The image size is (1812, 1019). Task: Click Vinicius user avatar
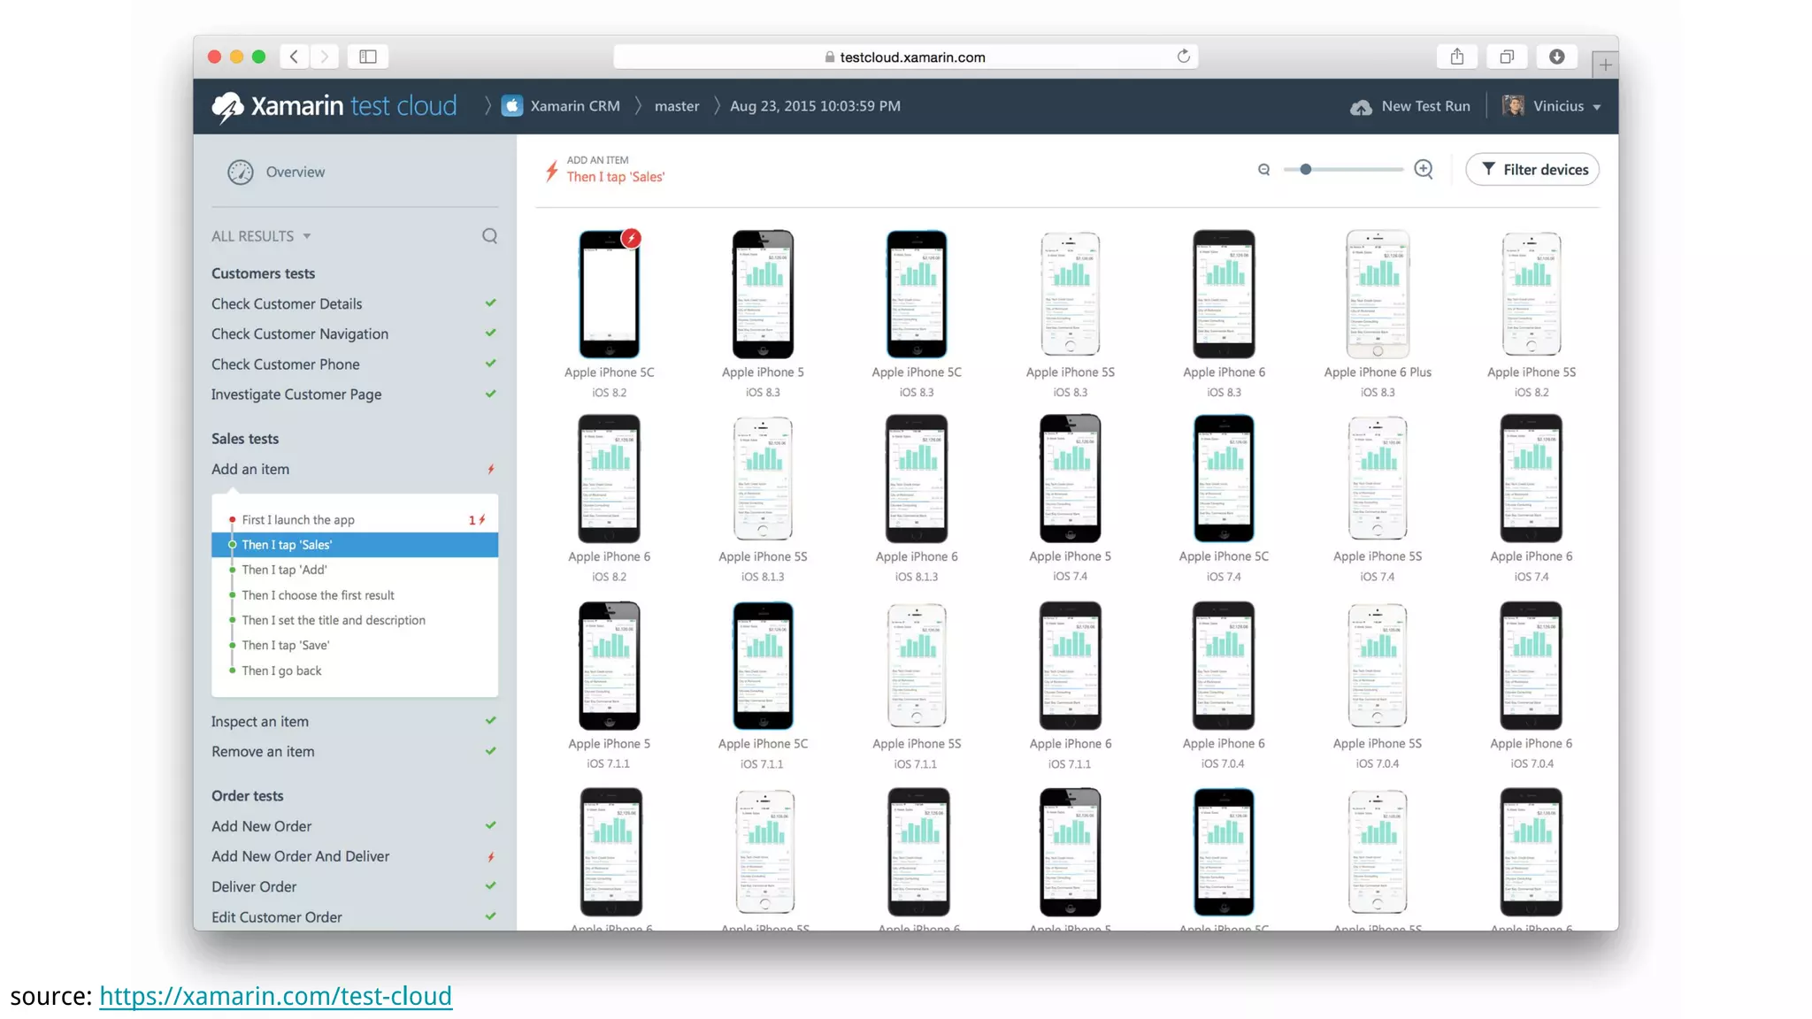tap(1513, 106)
